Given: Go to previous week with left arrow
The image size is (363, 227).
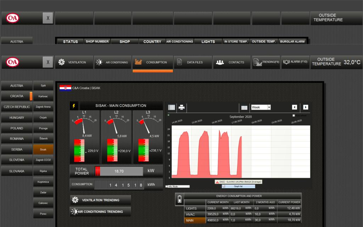Looking at the screenshot, I should tap(295, 107).
